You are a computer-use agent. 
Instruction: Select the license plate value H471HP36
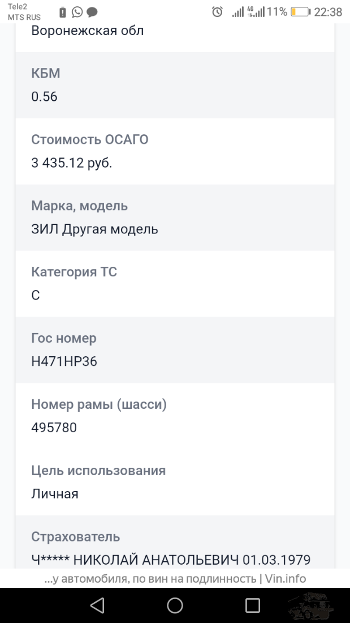(x=64, y=361)
